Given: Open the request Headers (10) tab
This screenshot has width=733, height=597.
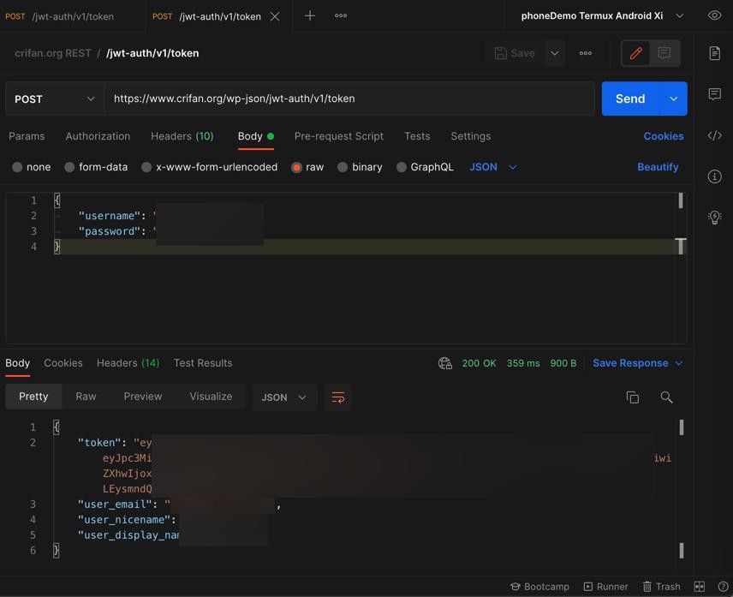Looking at the screenshot, I should click(182, 136).
